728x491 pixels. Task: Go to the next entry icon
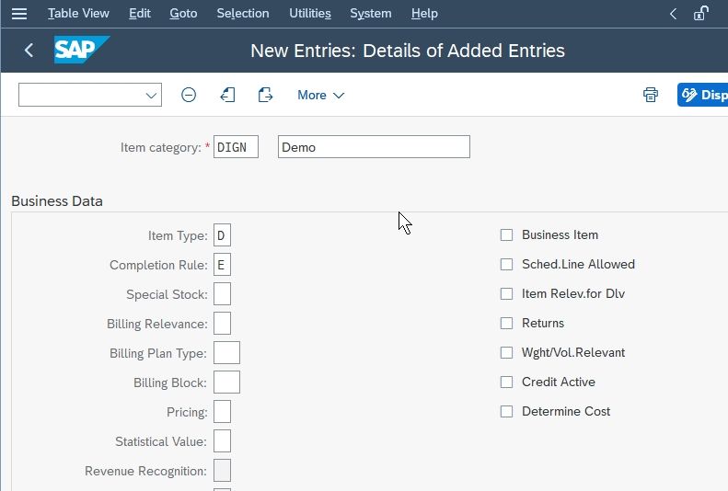(265, 95)
